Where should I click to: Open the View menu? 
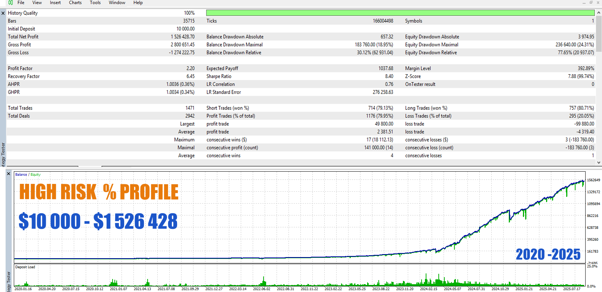[37, 3]
